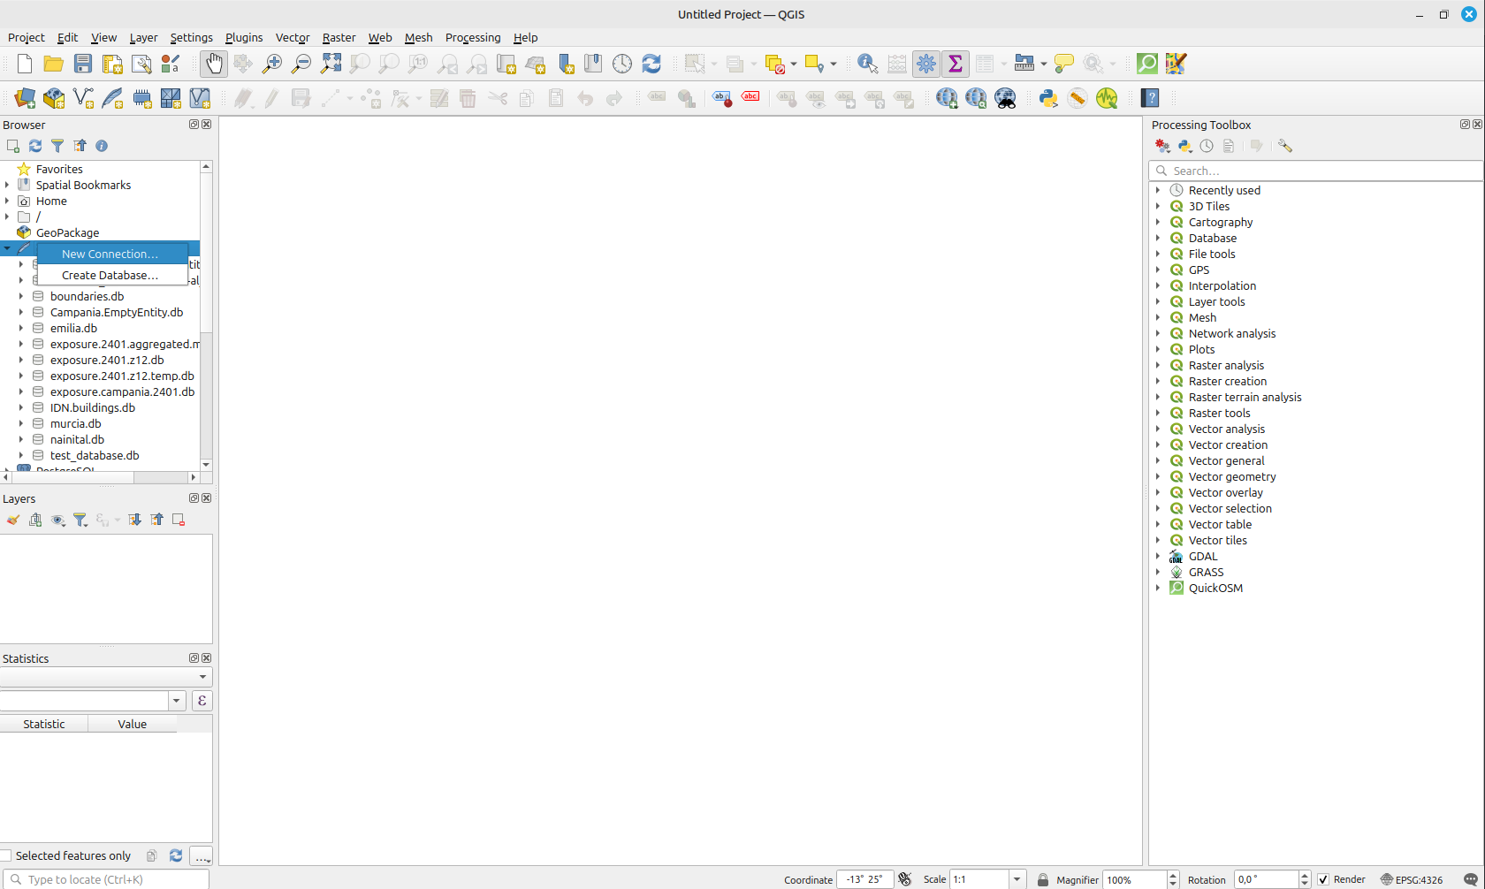Open the Statistics layer dropdown
Viewport: 1485px width, 889px height.
106,677
